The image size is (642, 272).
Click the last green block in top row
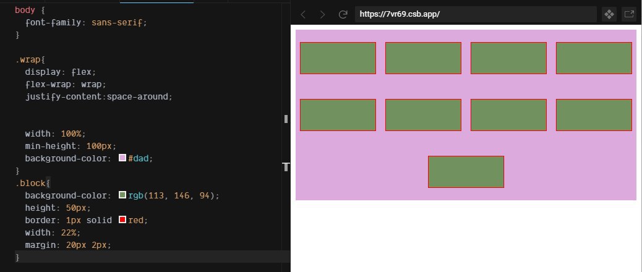point(594,58)
